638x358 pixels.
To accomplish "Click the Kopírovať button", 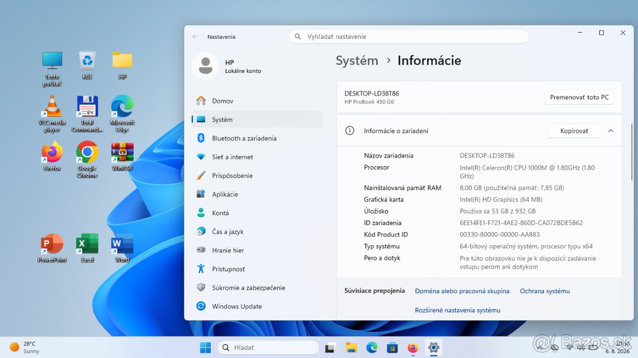I will point(574,131).
